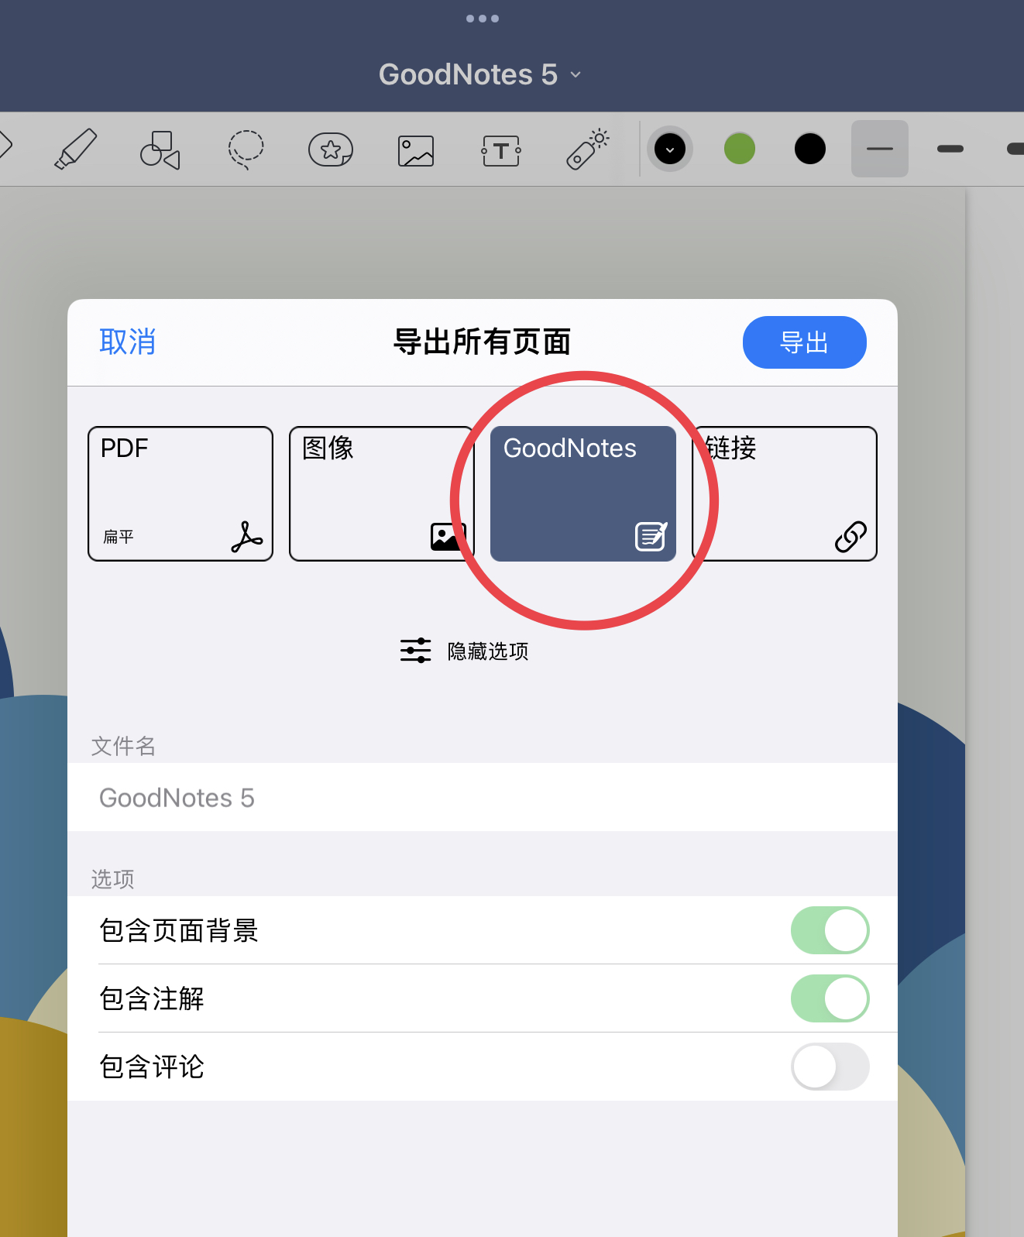Viewport: 1024px width, 1237px height.
Task: Select the laser pointer tool
Action: point(587,149)
